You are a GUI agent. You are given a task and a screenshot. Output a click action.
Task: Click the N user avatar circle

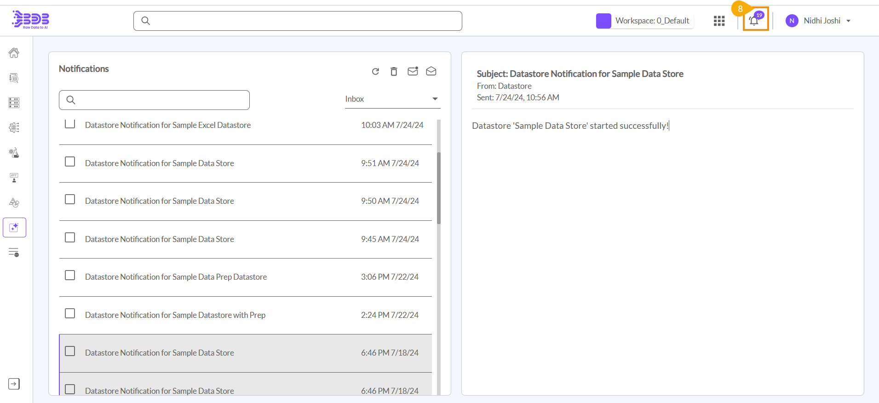point(792,21)
